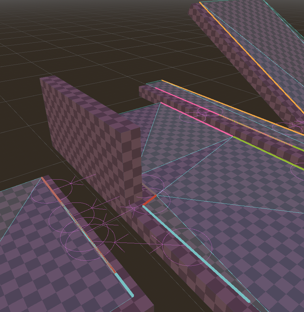304x312 pixels.
Task: Click the green edge line
Action: click(268, 153)
